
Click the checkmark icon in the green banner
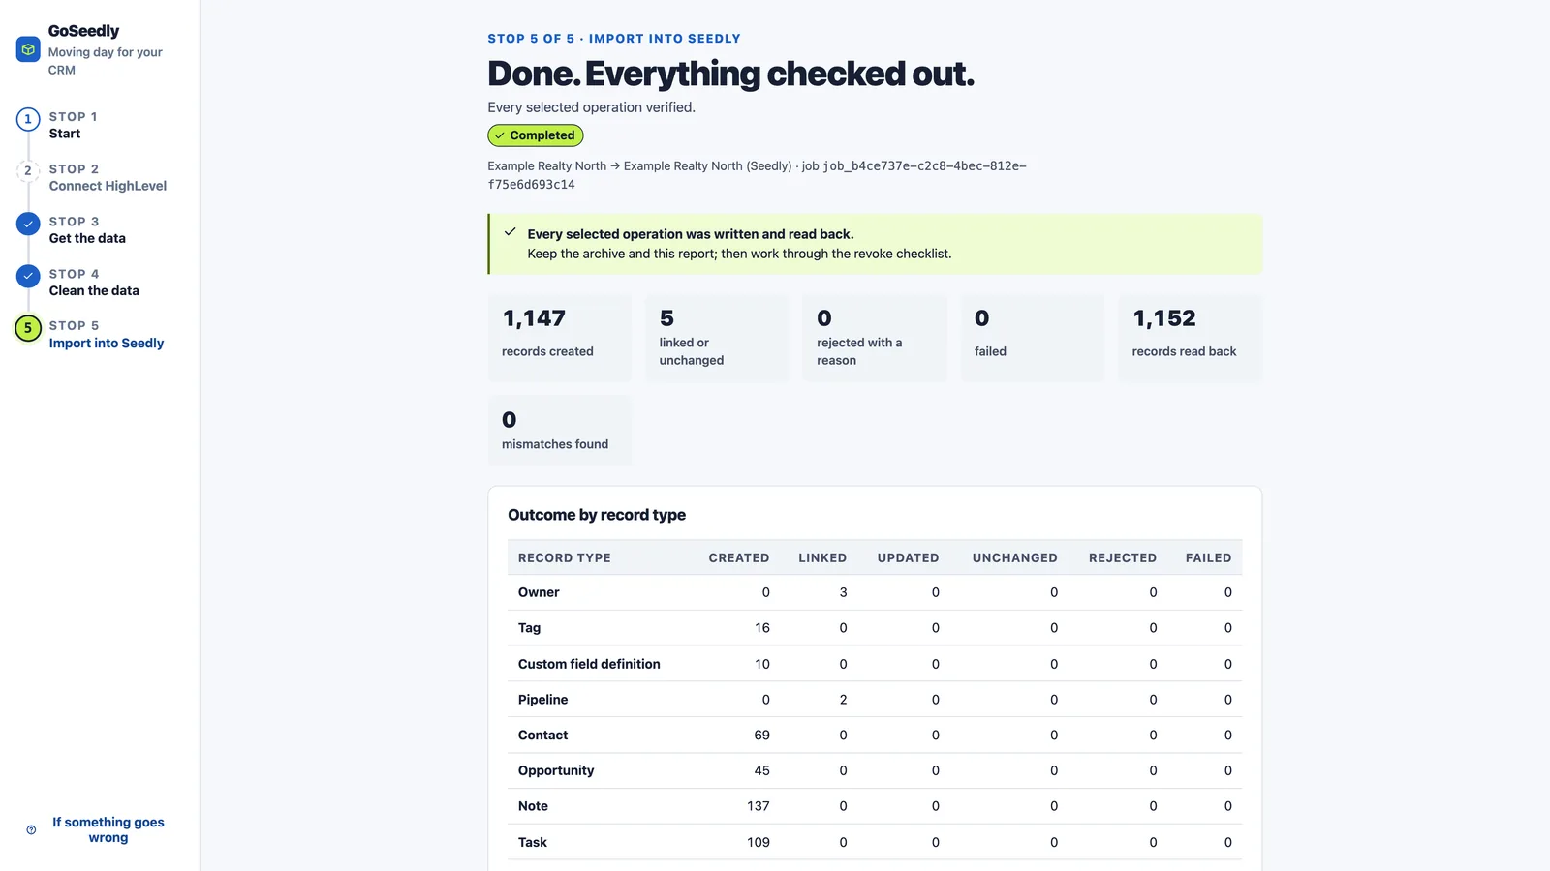pyautogui.click(x=510, y=232)
